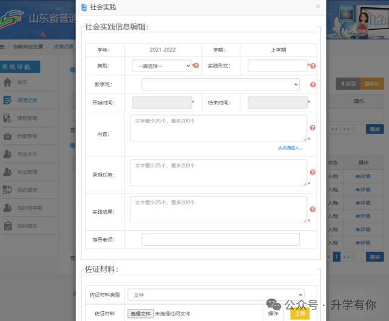The width and height of the screenshot is (389, 321).
Task: Click the hamburger menu icon near breadcrumb
Action: point(2,47)
